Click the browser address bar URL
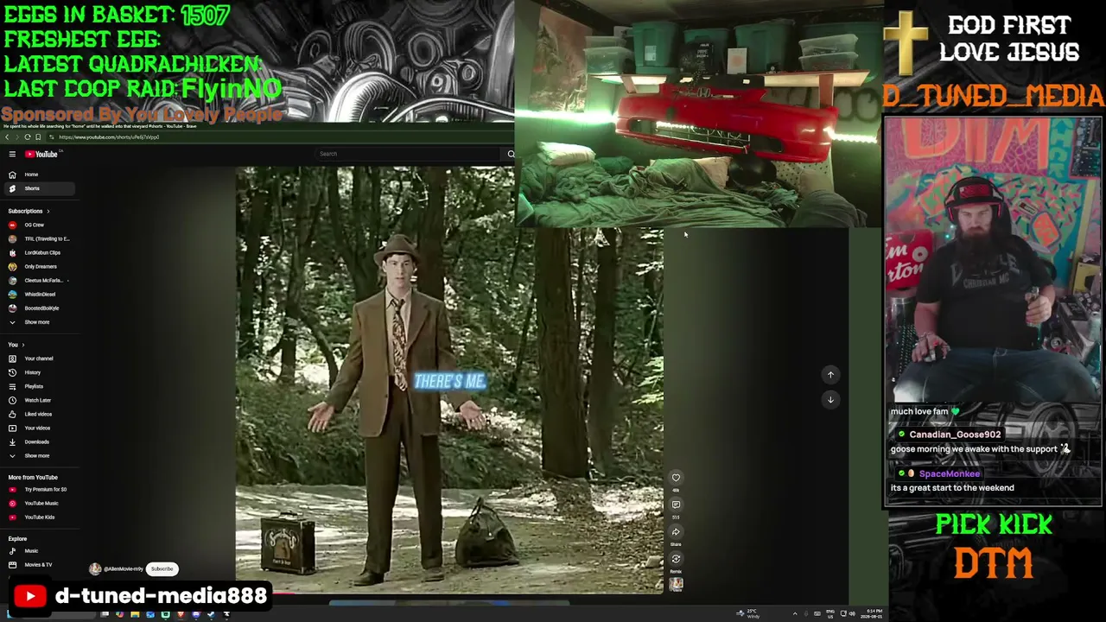1106x622 pixels. click(109, 137)
